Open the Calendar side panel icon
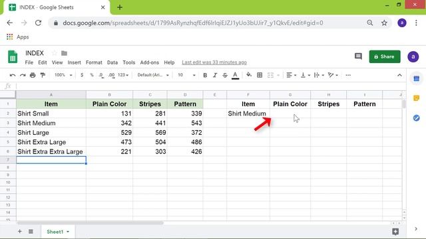The image size is (426, 239). pos(416,78)
